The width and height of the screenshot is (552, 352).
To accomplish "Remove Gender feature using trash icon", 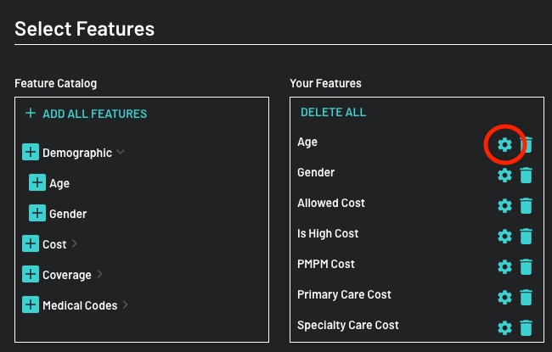I will (x=527, y=176).
